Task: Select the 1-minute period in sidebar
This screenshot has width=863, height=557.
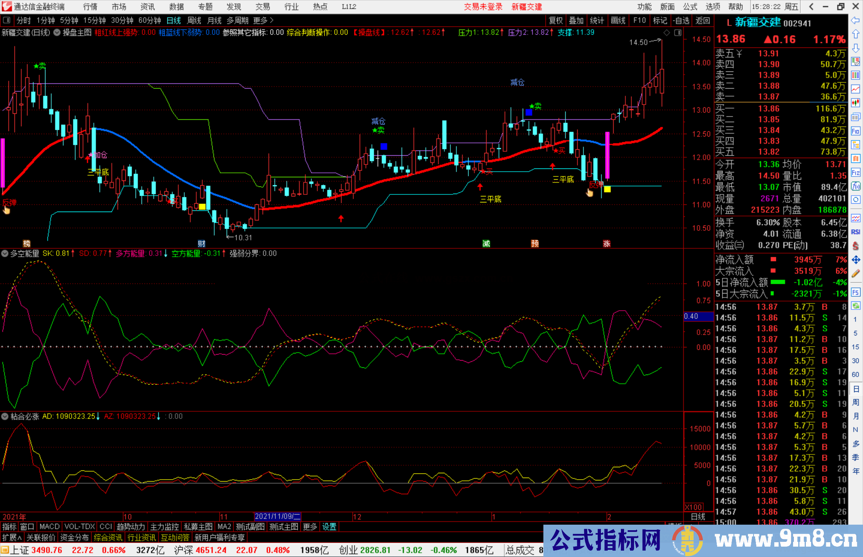Action: pos(855,319)
